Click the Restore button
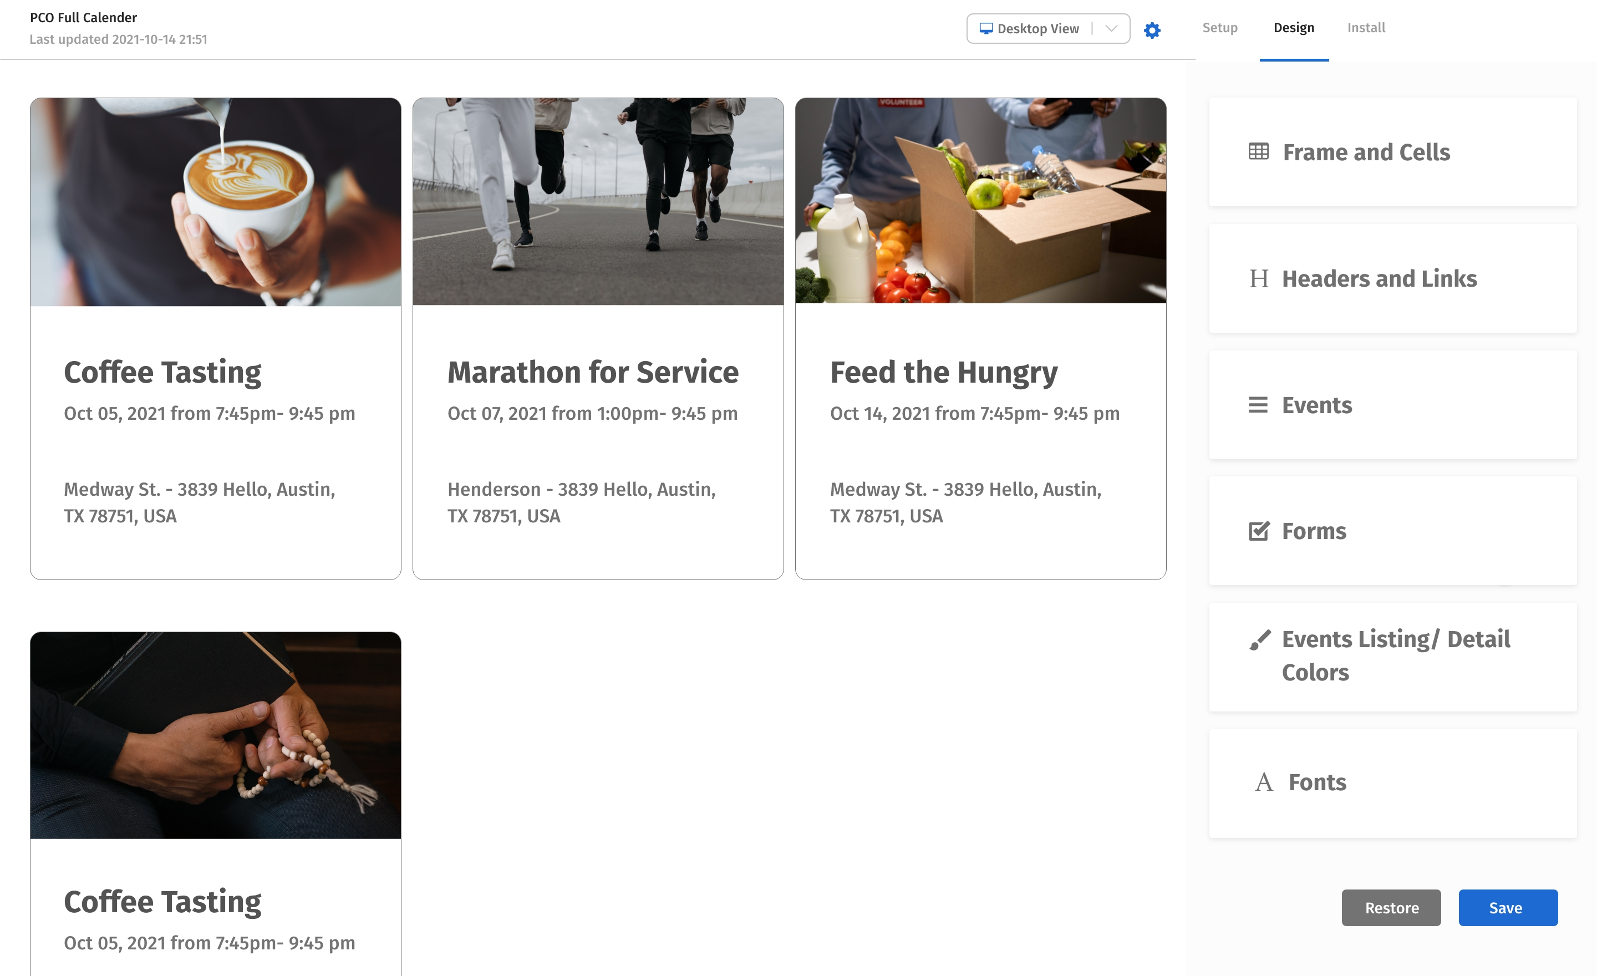The image size is (1597, 976). coord(1391,907)
